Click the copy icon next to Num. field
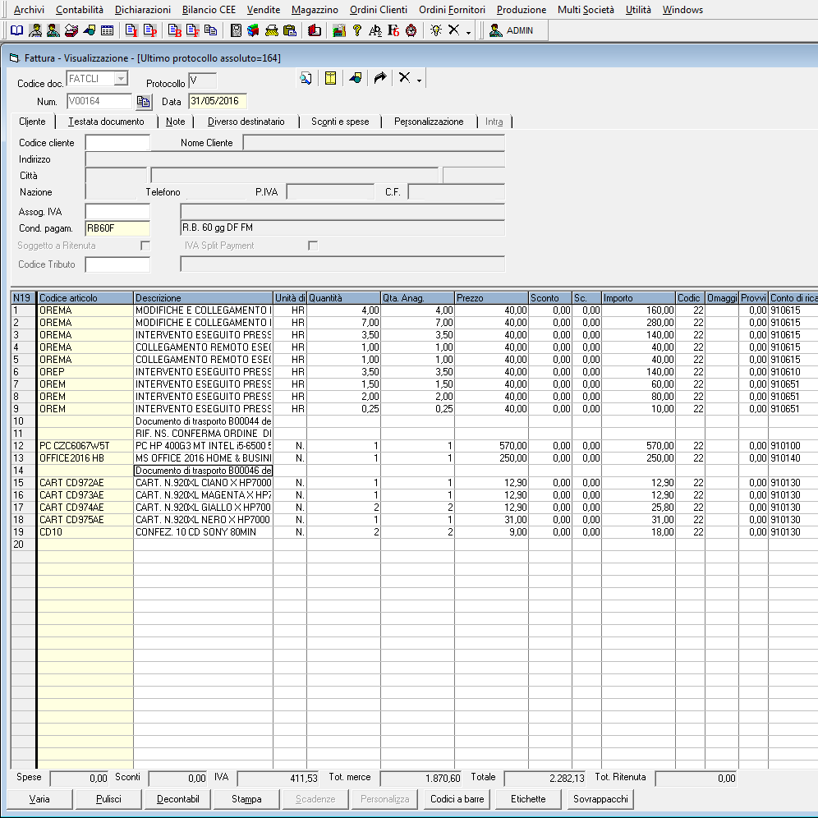This screenshot has width=818, height=818. click(144, 101)
